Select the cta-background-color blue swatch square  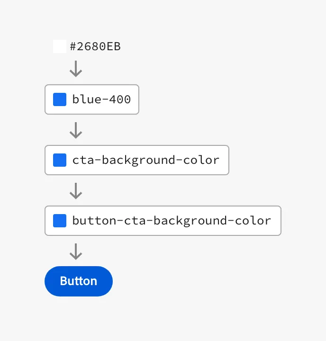[x=60, y=160]
